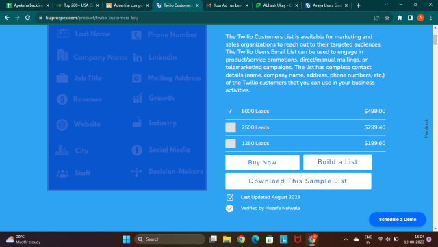
Task: Check the 2500 Leads checkbox
Action: pos(231,127)
